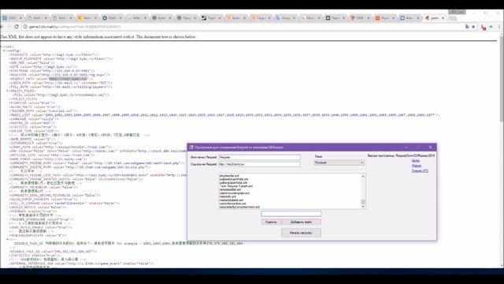This screenshot has height=284, width=504.
Task: Switch to the tab with blue ring favicon
Action: [112, 18]
